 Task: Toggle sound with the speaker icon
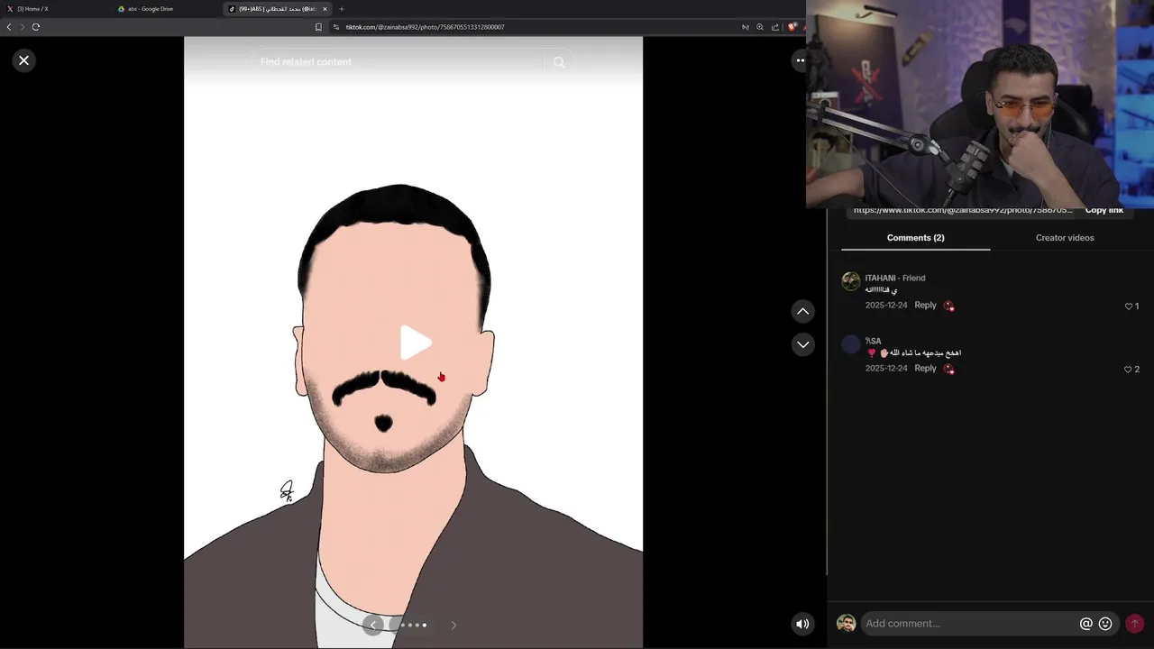[802, 624]
